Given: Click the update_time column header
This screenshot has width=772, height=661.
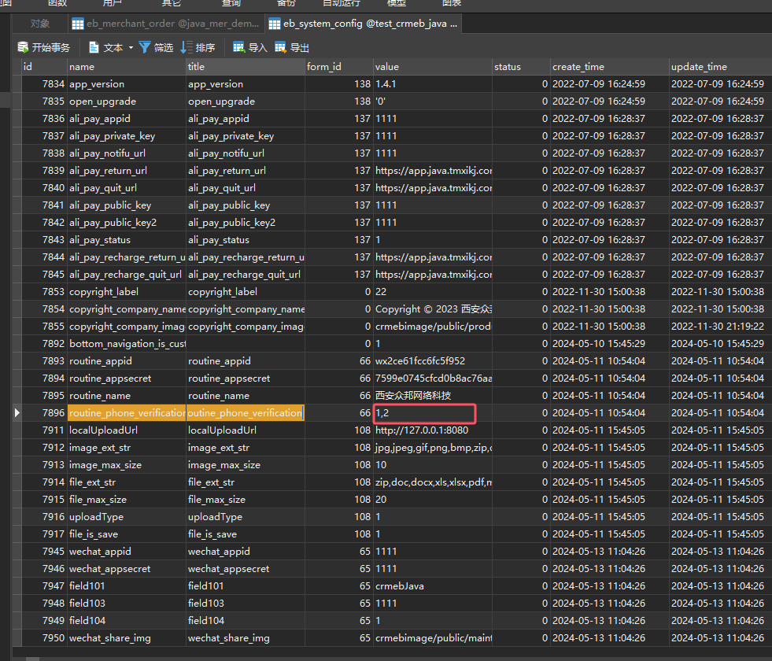Looking at the screenshot, I should (x=720, y=66).
